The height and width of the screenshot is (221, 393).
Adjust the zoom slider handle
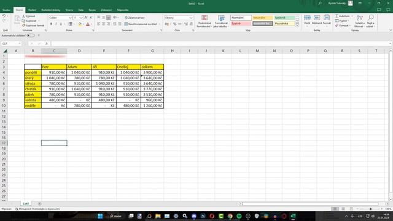(371, 209)
